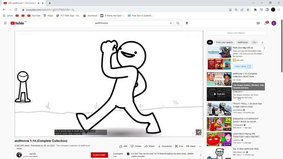
Task: Play all in the mix playlist thumbnail
Action: (x=219, y=94)
